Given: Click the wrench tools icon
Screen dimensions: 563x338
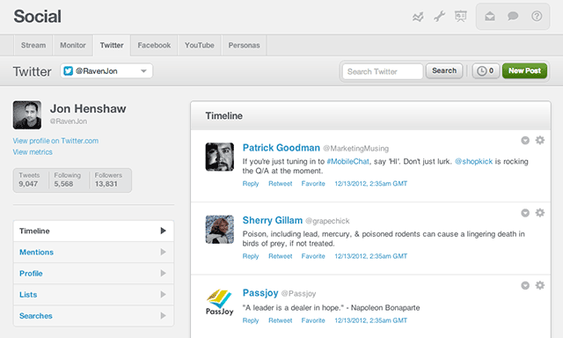Looking at the screenshot, I should pyautogui.click(x=439, y=17).
